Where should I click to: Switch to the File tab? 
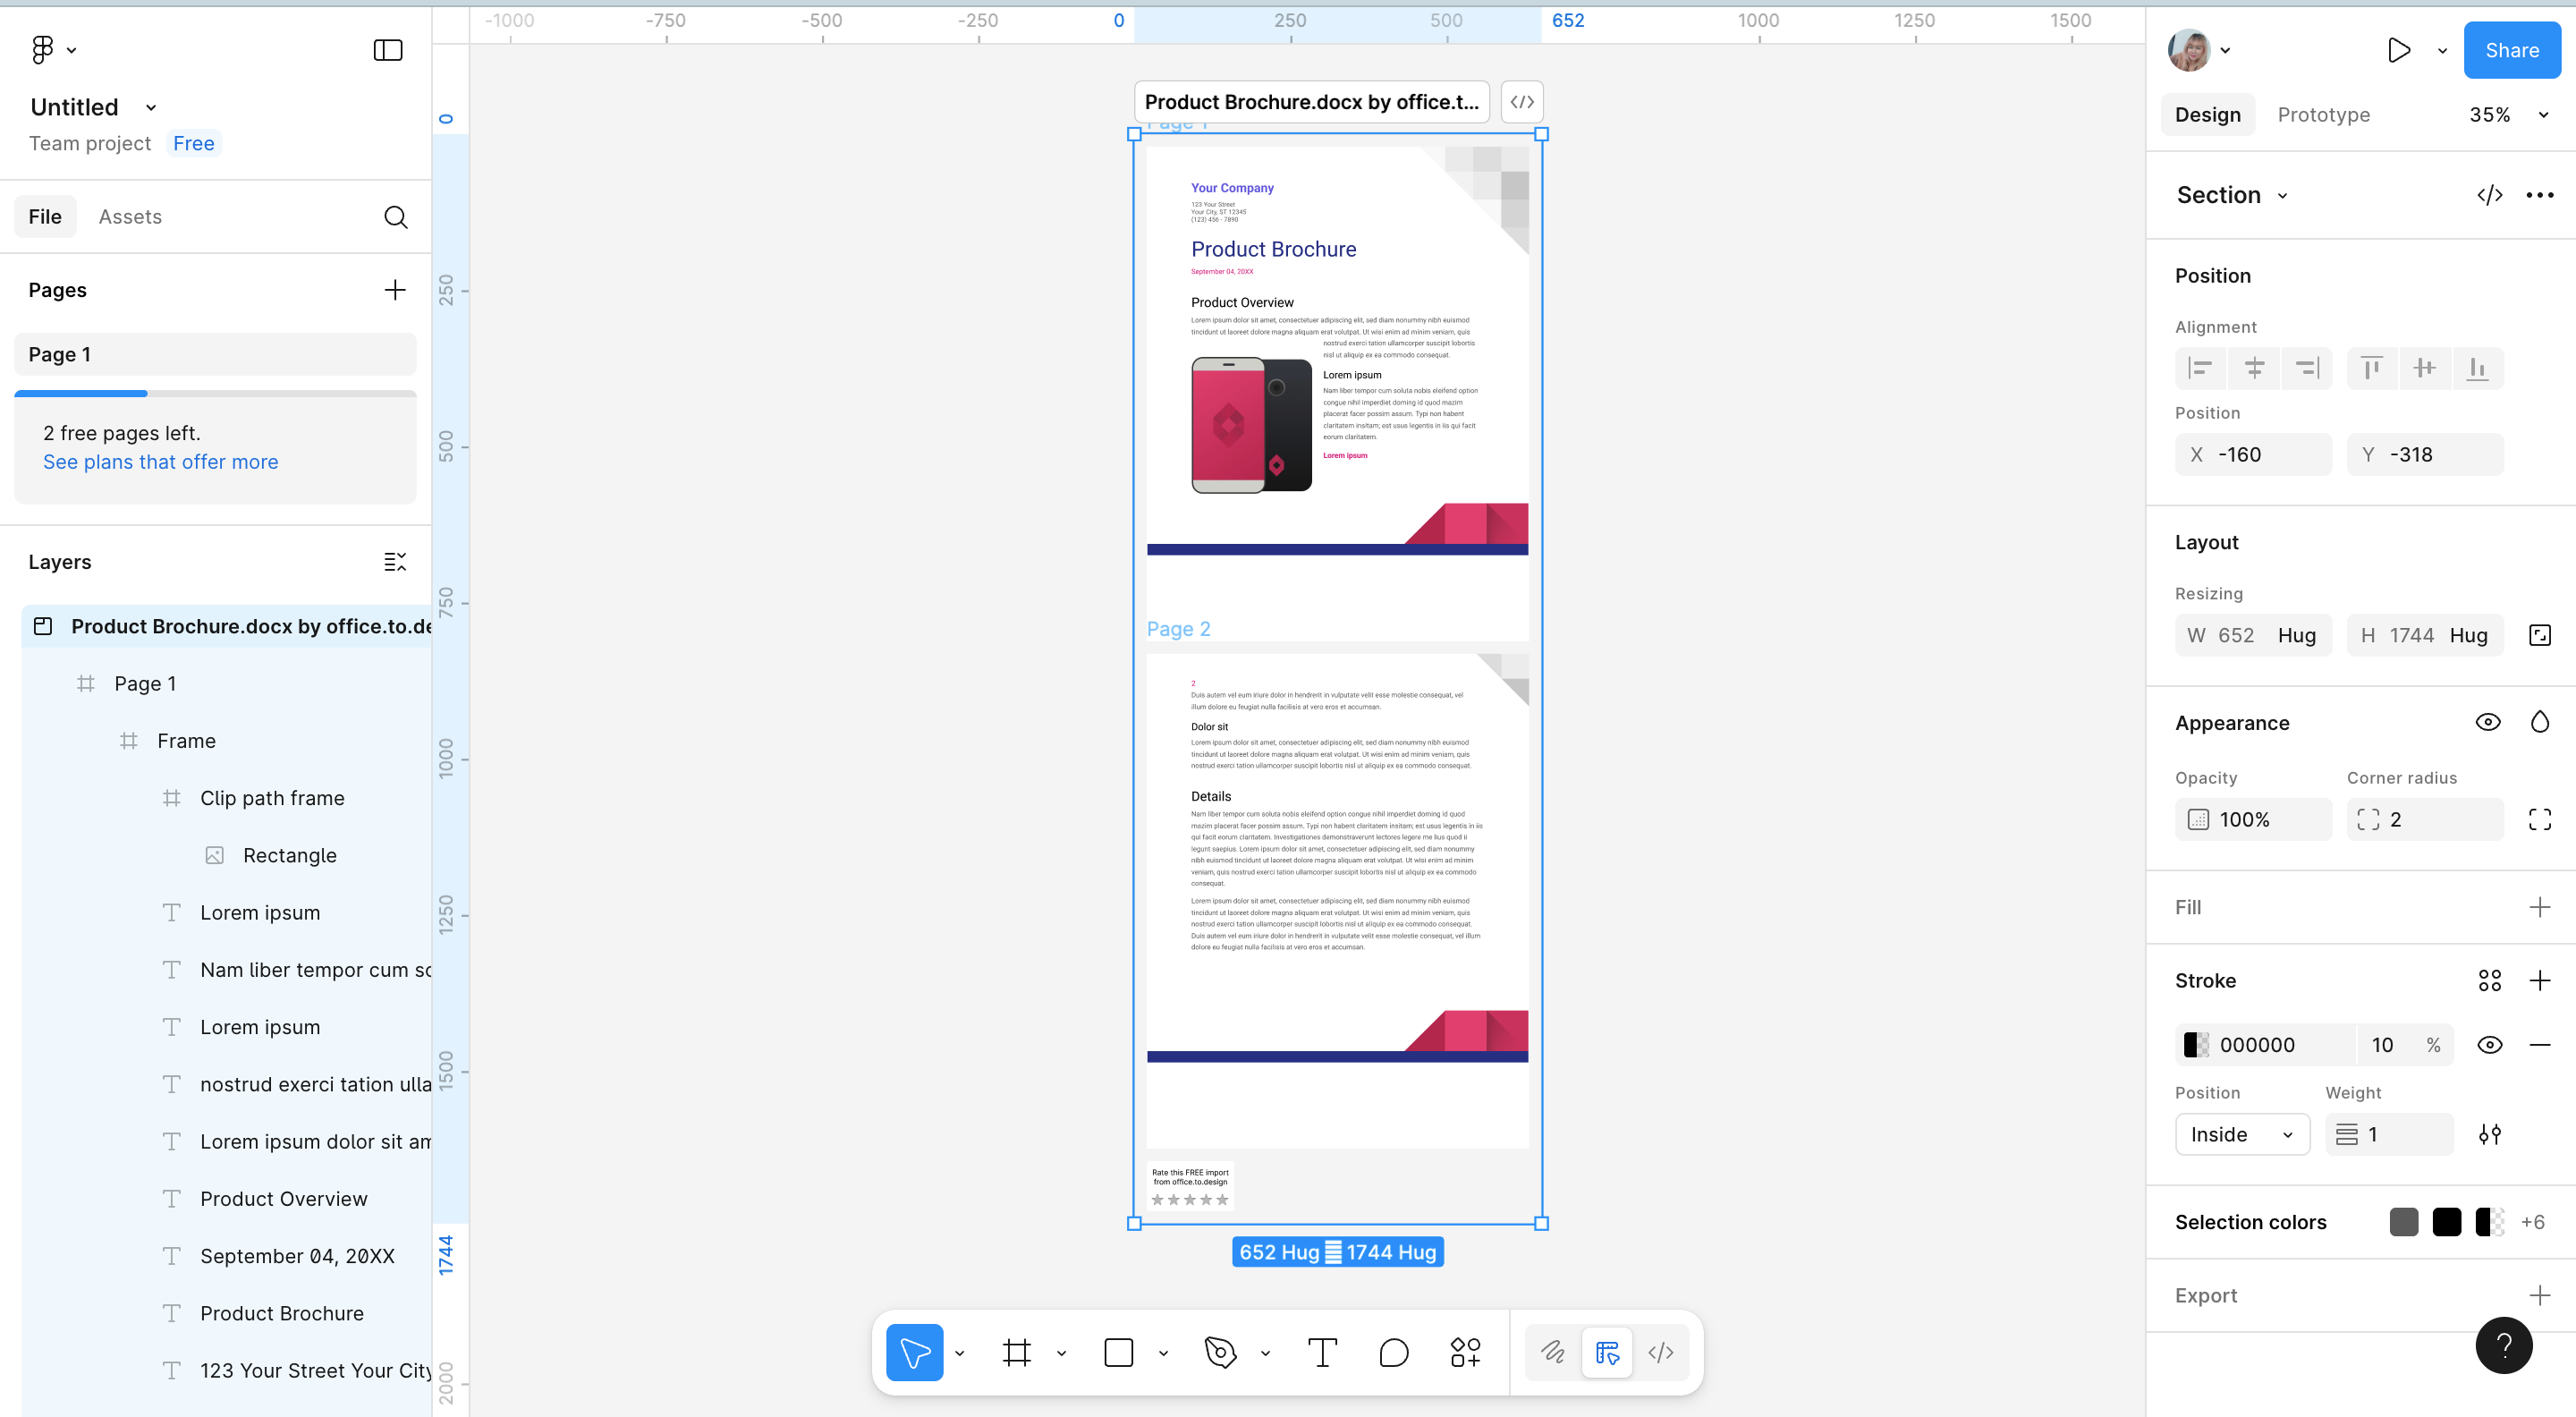45,217
